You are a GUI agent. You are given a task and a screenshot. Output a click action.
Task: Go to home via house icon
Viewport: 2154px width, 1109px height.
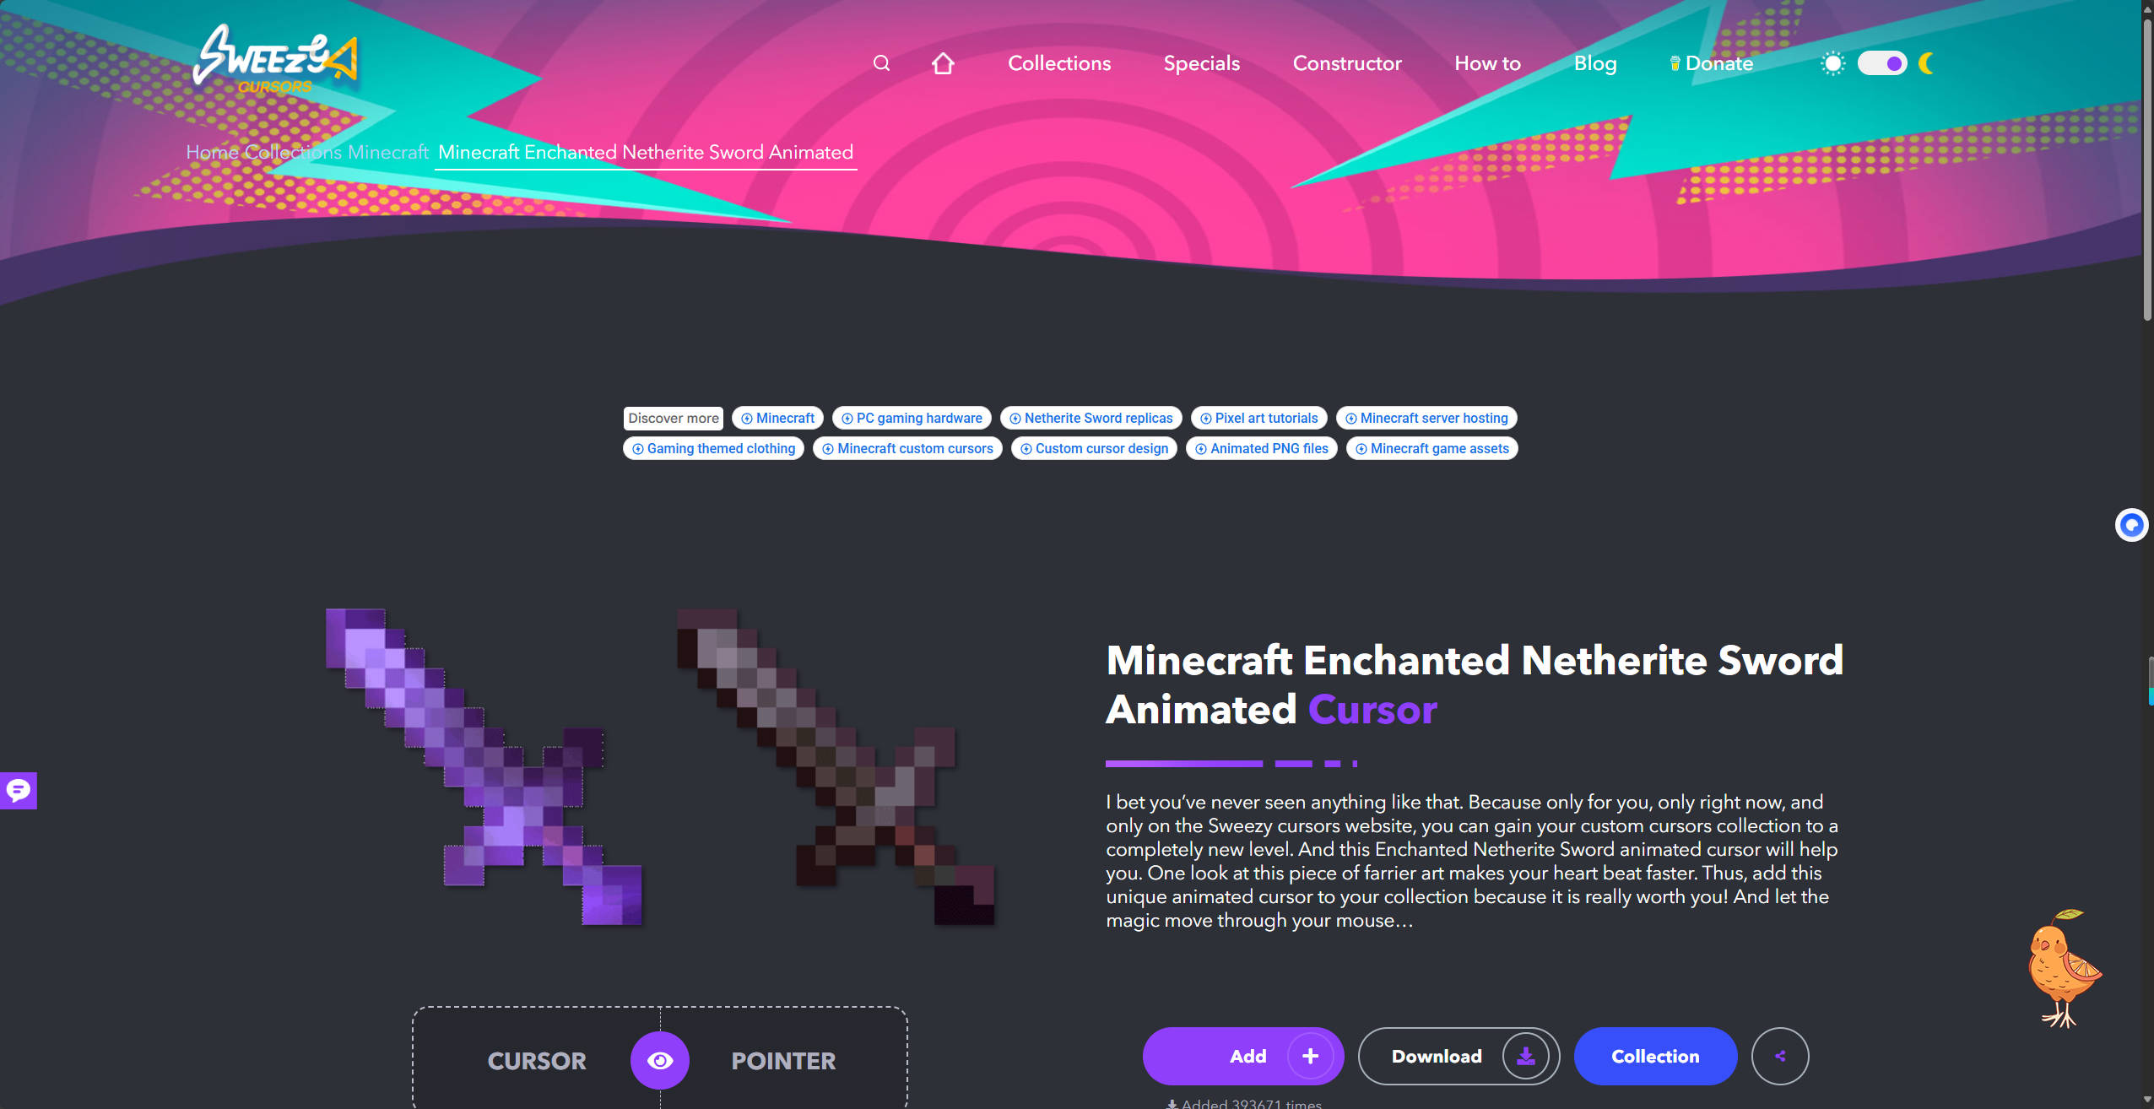[x=943, y=63]
